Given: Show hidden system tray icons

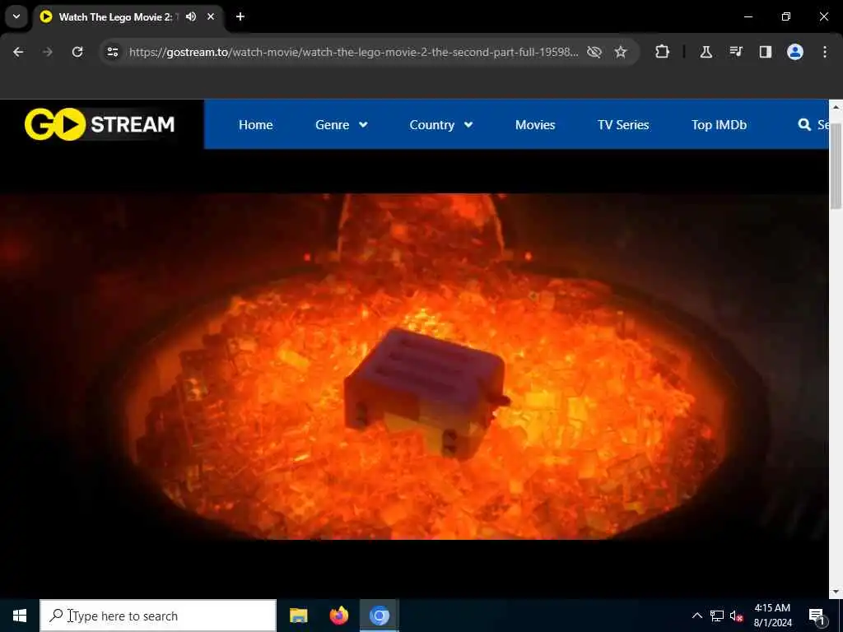Looking at the screenshot, I should (696, 616).
